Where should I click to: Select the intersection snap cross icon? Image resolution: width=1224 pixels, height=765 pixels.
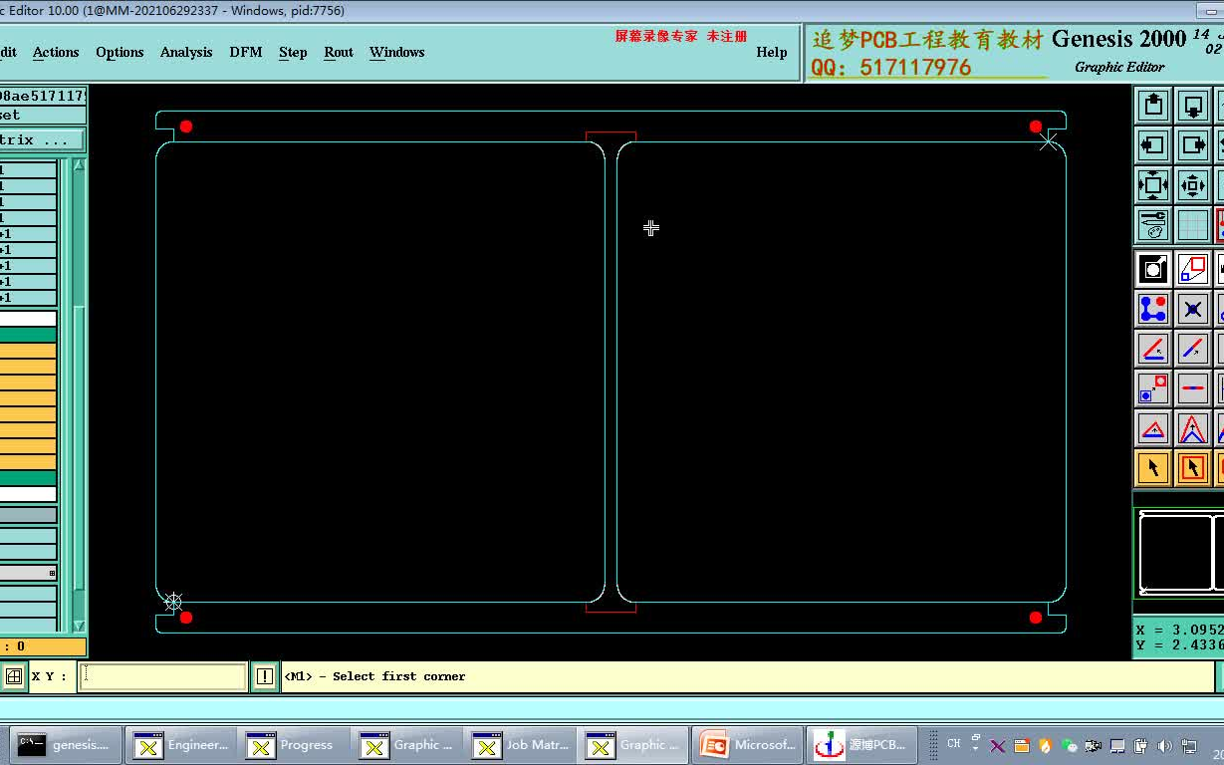pos(1192,308)
